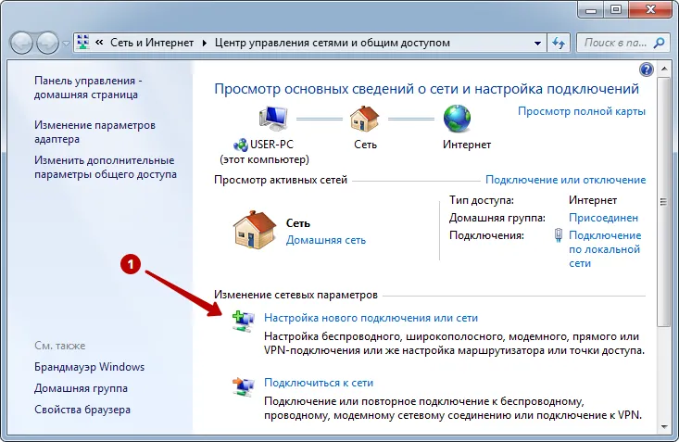Close the Network and Sharing Center window
This screenshot has width=679, height=442.
click(650, 9)
